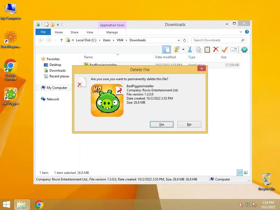The height and width of the screenshot is (210, 280).
Task: Confirm deletion with the Yes button
Action: pos(162,124)
